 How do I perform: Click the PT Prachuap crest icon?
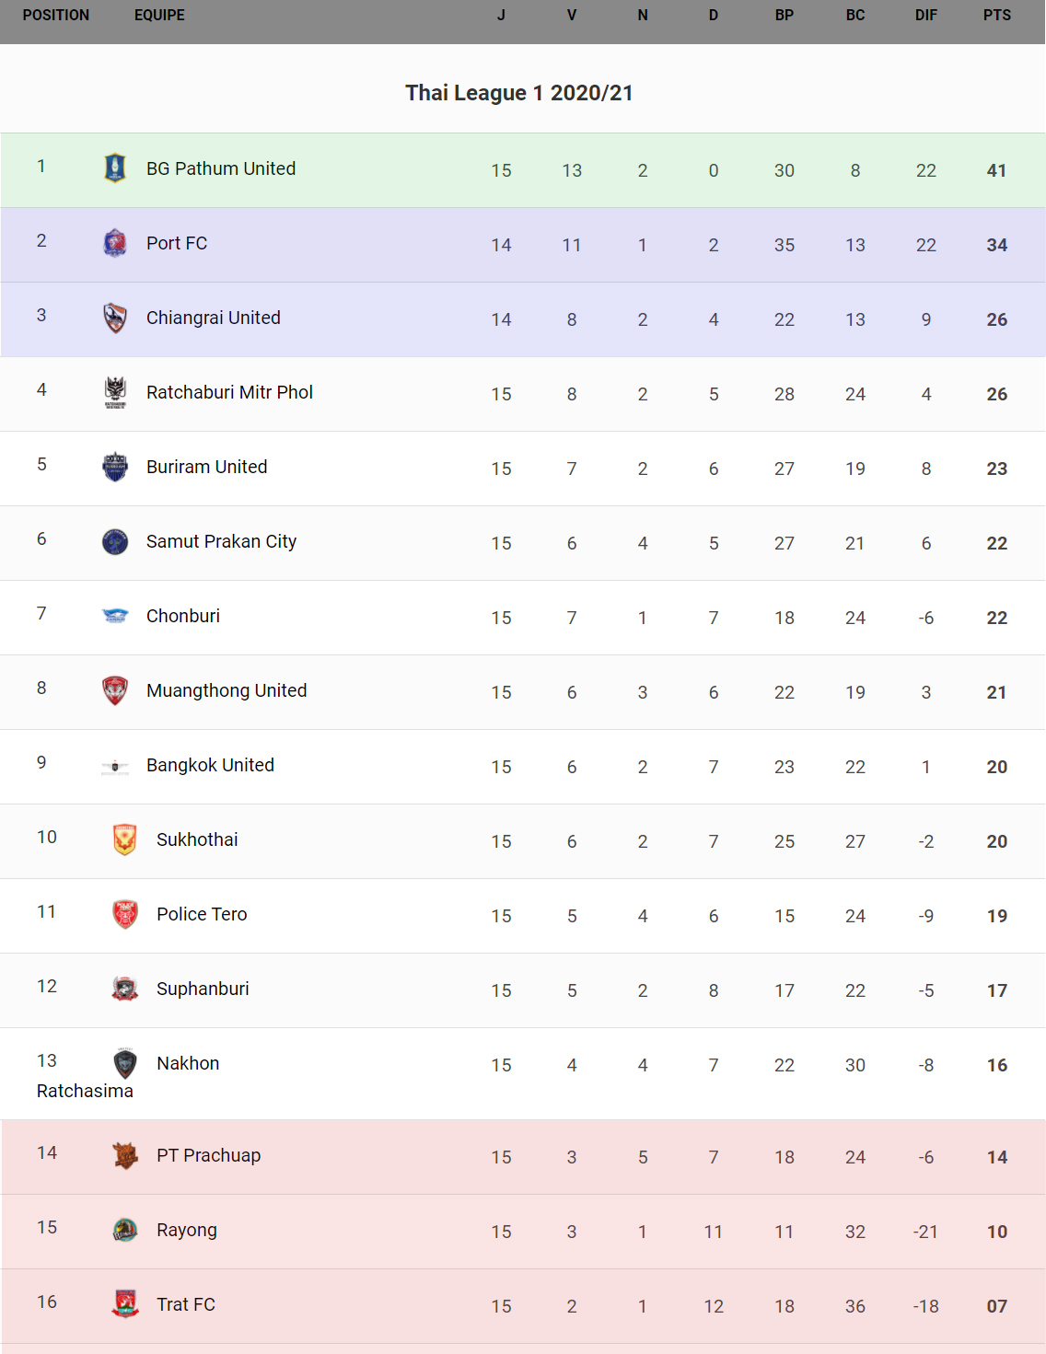[x=125, y=1155]
